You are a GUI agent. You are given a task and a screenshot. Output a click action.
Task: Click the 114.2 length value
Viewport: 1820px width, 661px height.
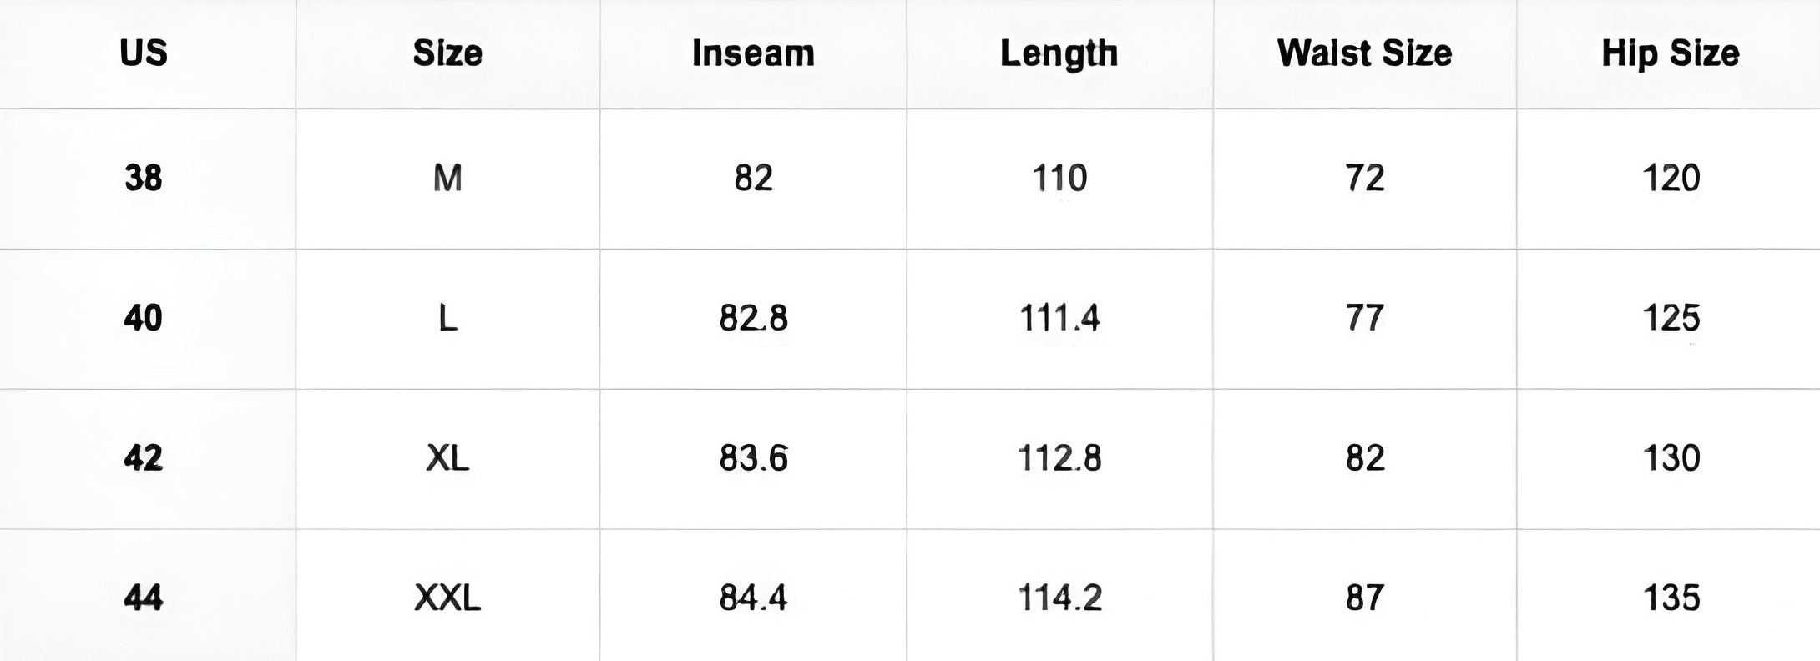click(x=1059, y=598)
